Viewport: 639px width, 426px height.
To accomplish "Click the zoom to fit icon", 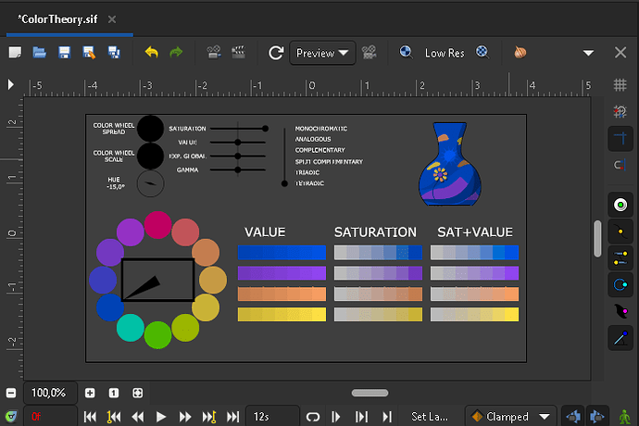I will [137, 393].
